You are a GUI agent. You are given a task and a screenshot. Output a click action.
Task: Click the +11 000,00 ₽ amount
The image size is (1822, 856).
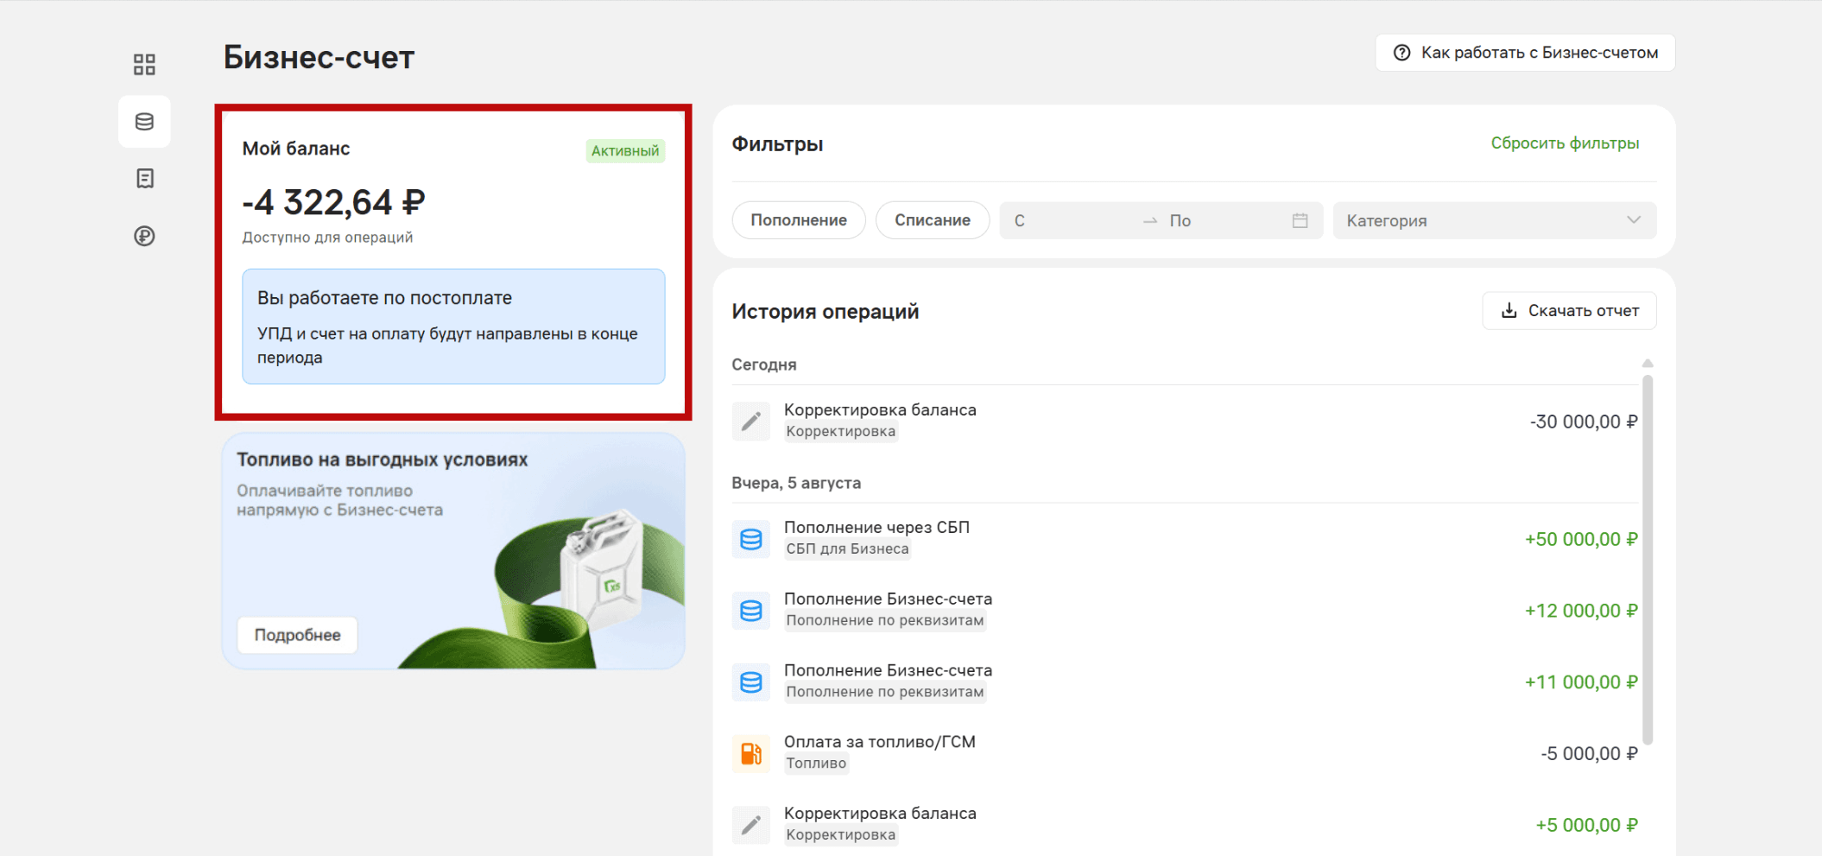1580,682
